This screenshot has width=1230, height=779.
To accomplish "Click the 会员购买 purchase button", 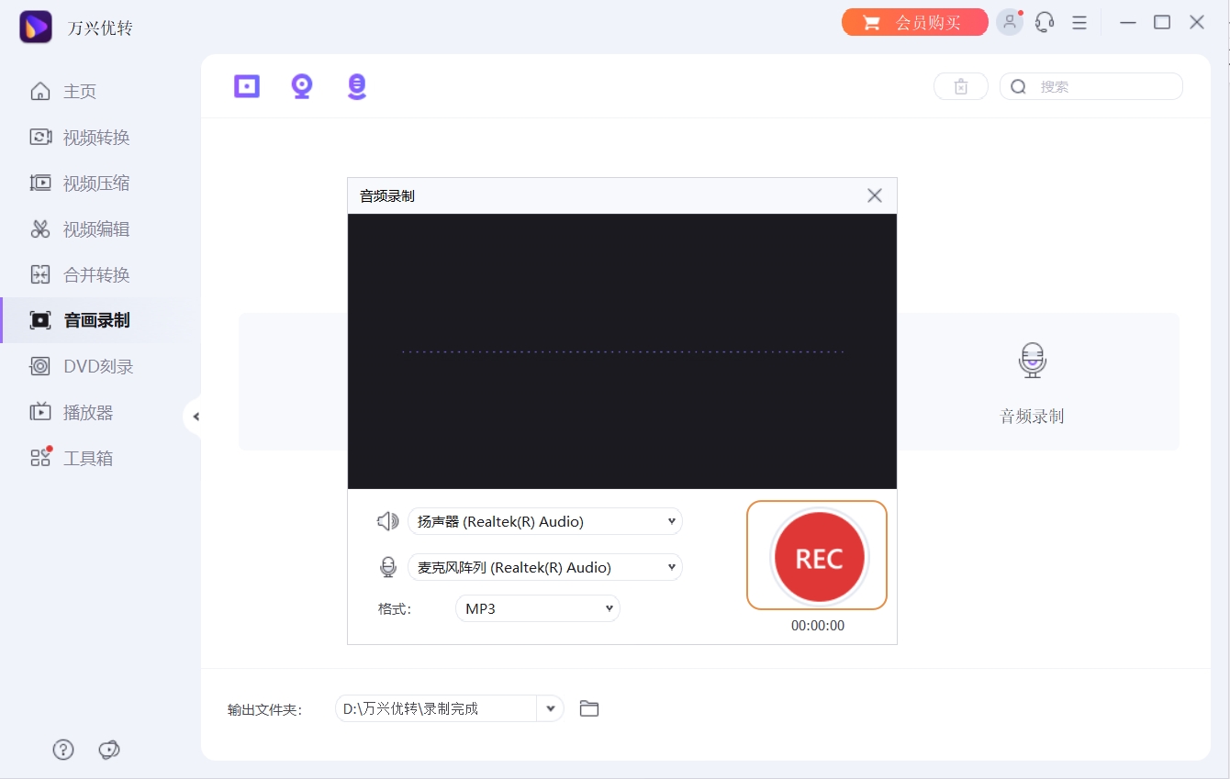I will tap(914, 21).
